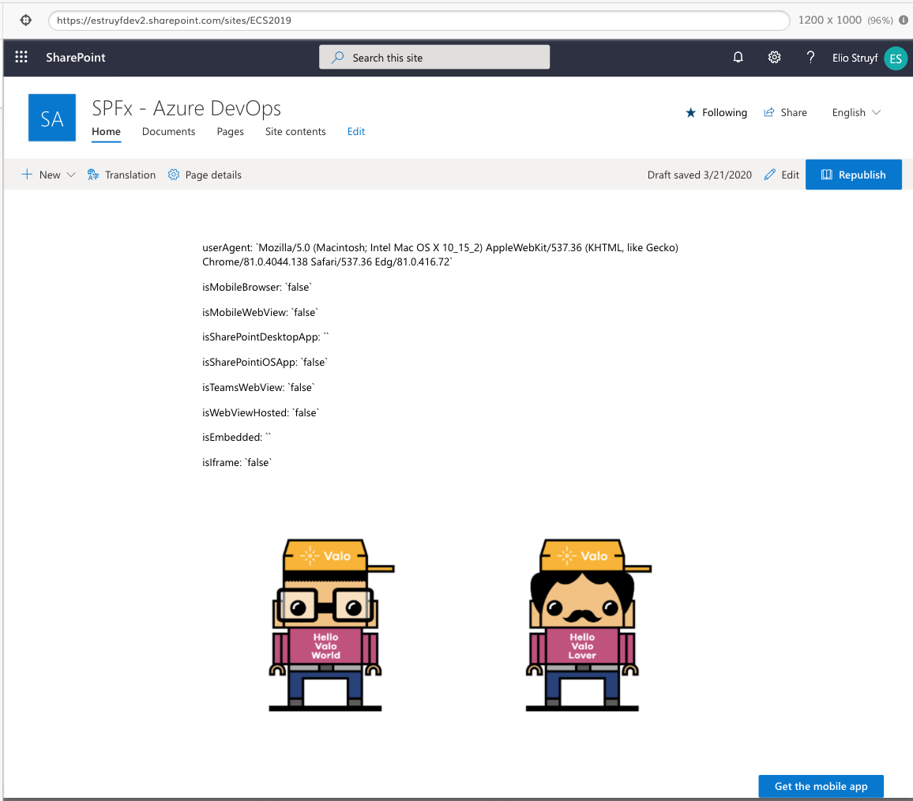Click the pencil icon beside Edit
Screen dimensions: 913x801
(x=770, y=175)
